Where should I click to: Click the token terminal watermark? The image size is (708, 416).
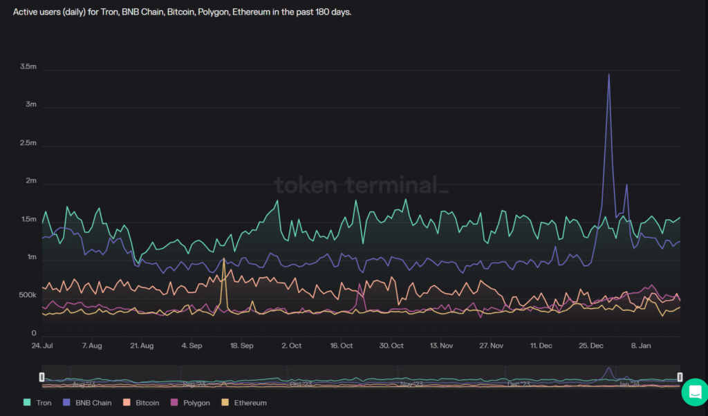click(x=361, y=185)
